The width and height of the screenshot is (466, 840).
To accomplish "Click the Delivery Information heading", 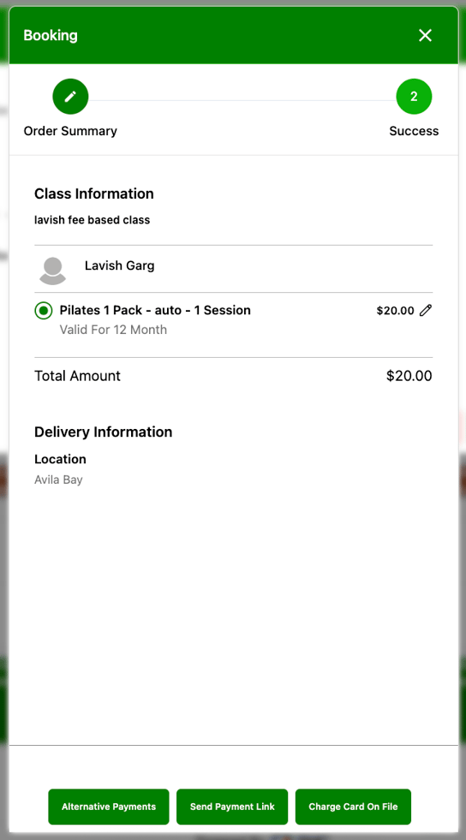I will (x=104, y=432).
